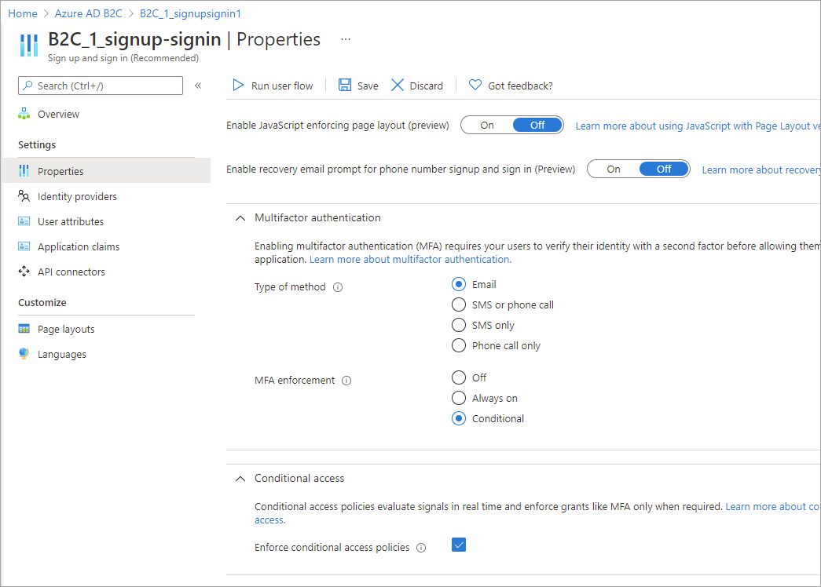The height and width of the screenshot is (587, 821).
Task: Click the User attributes sidebar icon
Action: [x=24, y=221]
